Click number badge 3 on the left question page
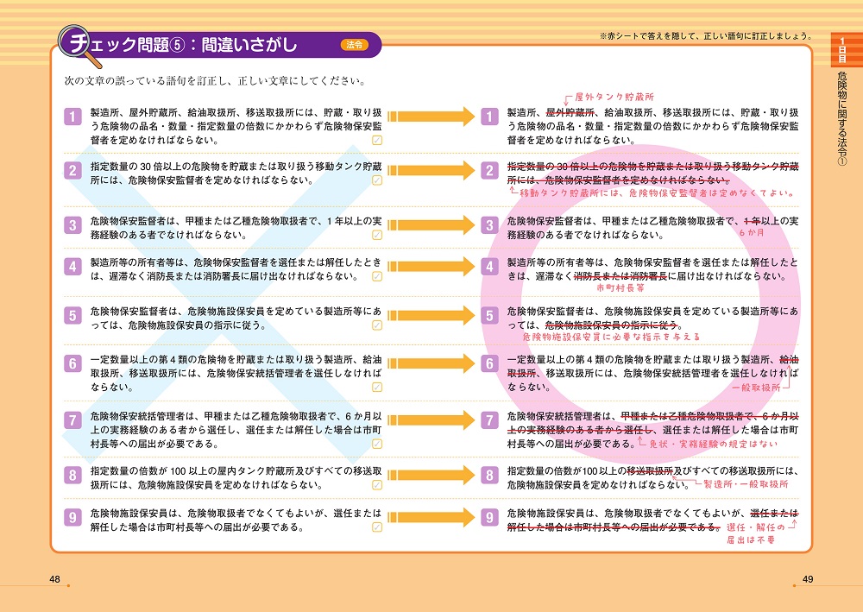863x612 pixels. tap(72, 225)
